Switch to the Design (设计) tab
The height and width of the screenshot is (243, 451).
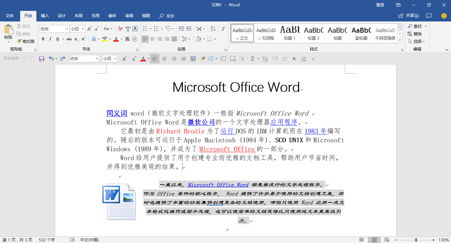pyautogui.click(x=61, y=16)
